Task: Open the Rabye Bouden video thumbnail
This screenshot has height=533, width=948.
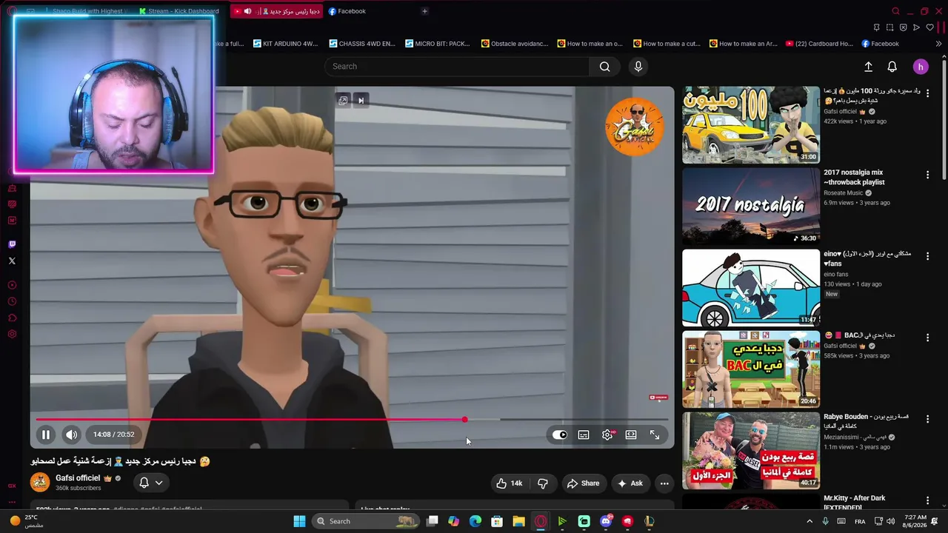Action: click(x=751, y=451)
